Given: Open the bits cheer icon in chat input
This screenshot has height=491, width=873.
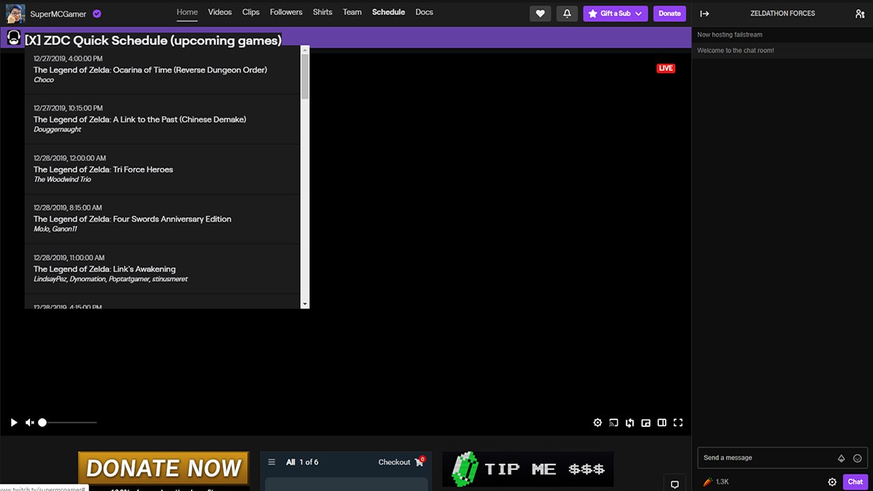Looking at the screenshot, I should (841, 458).
